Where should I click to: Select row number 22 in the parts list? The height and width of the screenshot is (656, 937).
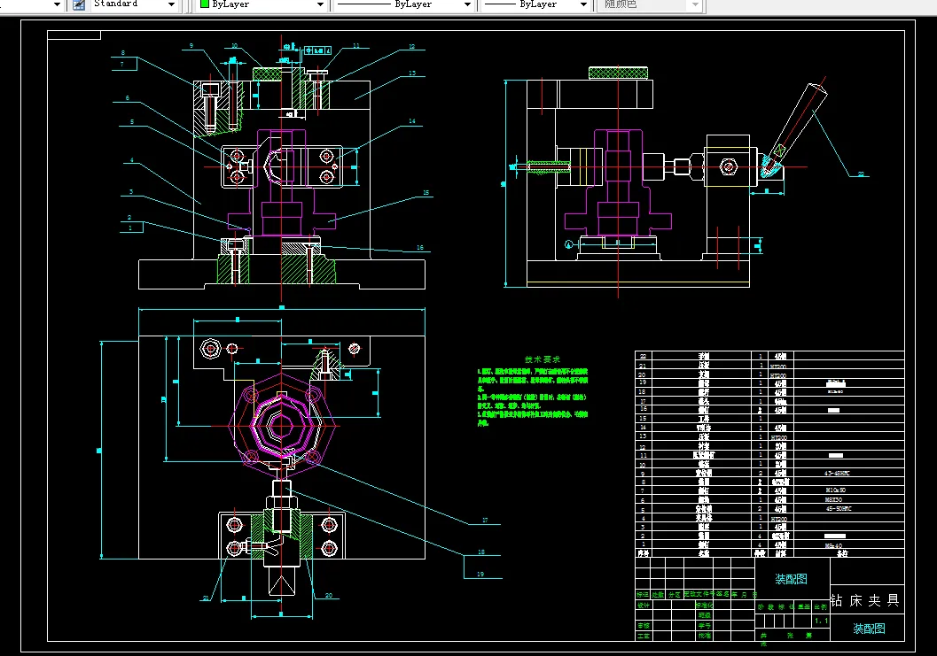643,357
